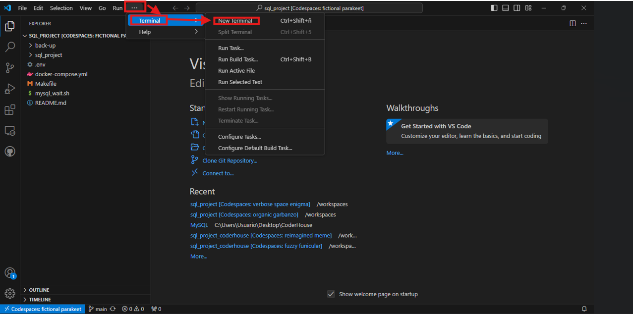This screenshot has height=314, width=633.
Task: Open the Selection menu
Action: (x=61, y=8)
